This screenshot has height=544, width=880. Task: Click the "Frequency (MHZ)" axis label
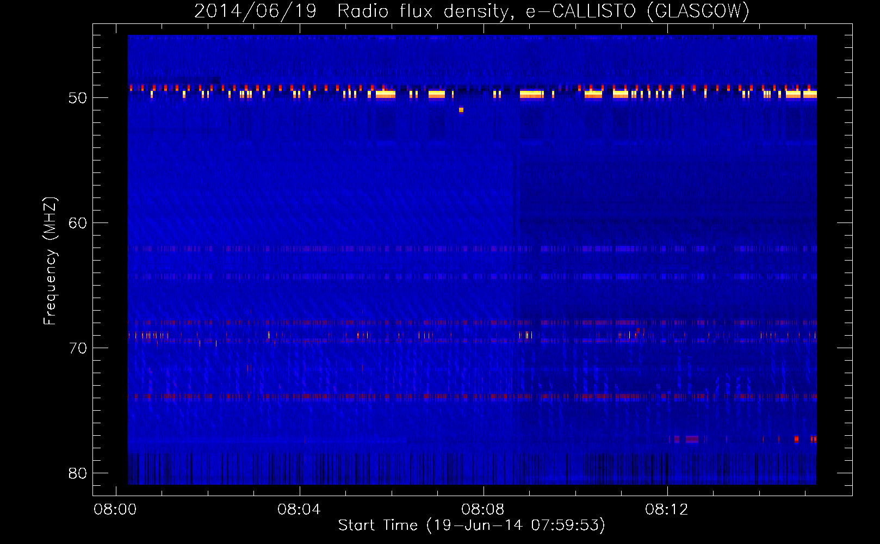50,261
